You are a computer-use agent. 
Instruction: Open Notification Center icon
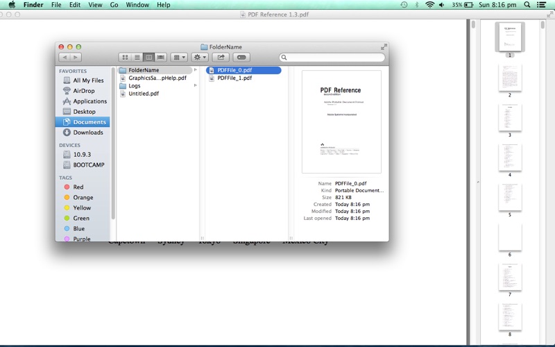[541, 5]
